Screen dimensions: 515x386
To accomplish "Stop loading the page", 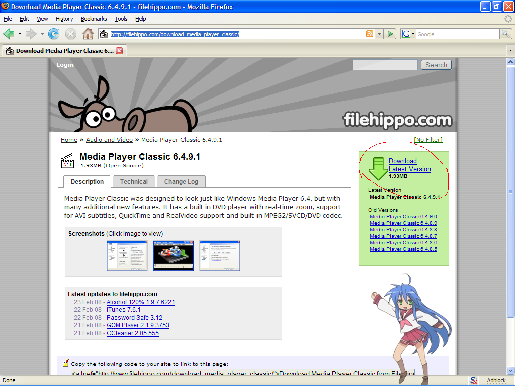I will click(70, 34).
